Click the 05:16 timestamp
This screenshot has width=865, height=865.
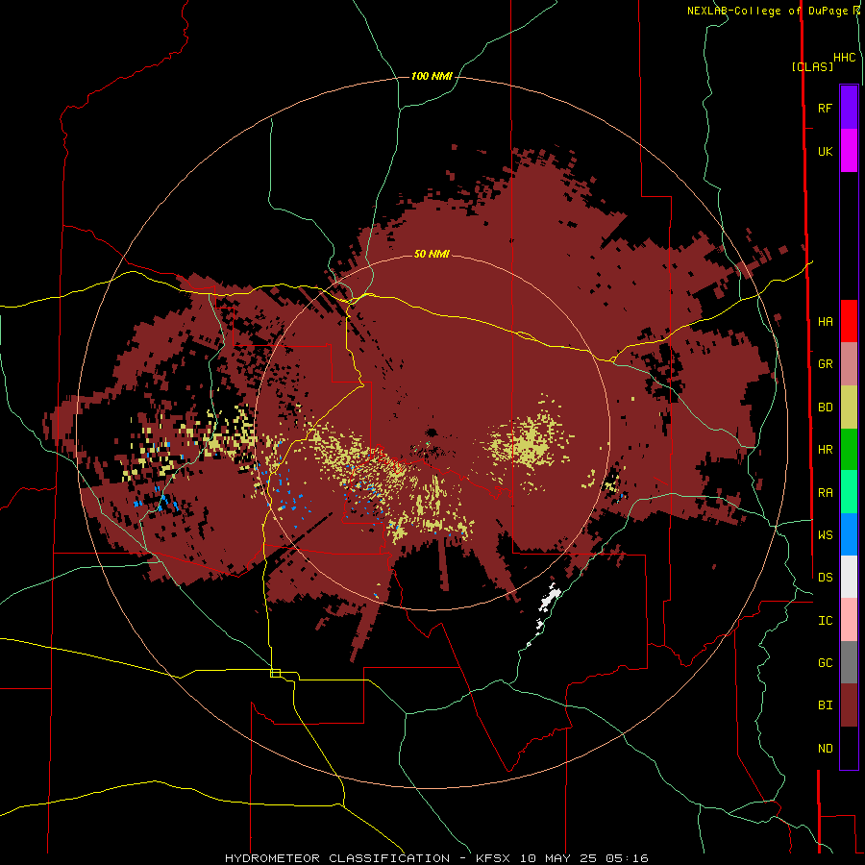(626, 858)
